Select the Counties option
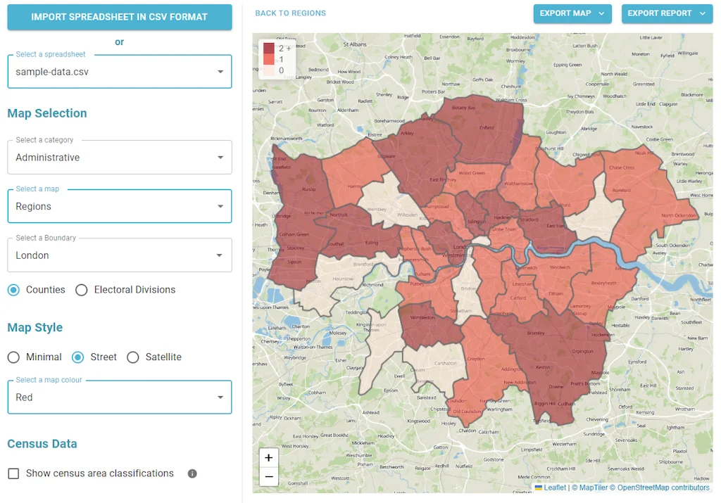The height and width of the screenshot is (503, 721). (13, 289)
